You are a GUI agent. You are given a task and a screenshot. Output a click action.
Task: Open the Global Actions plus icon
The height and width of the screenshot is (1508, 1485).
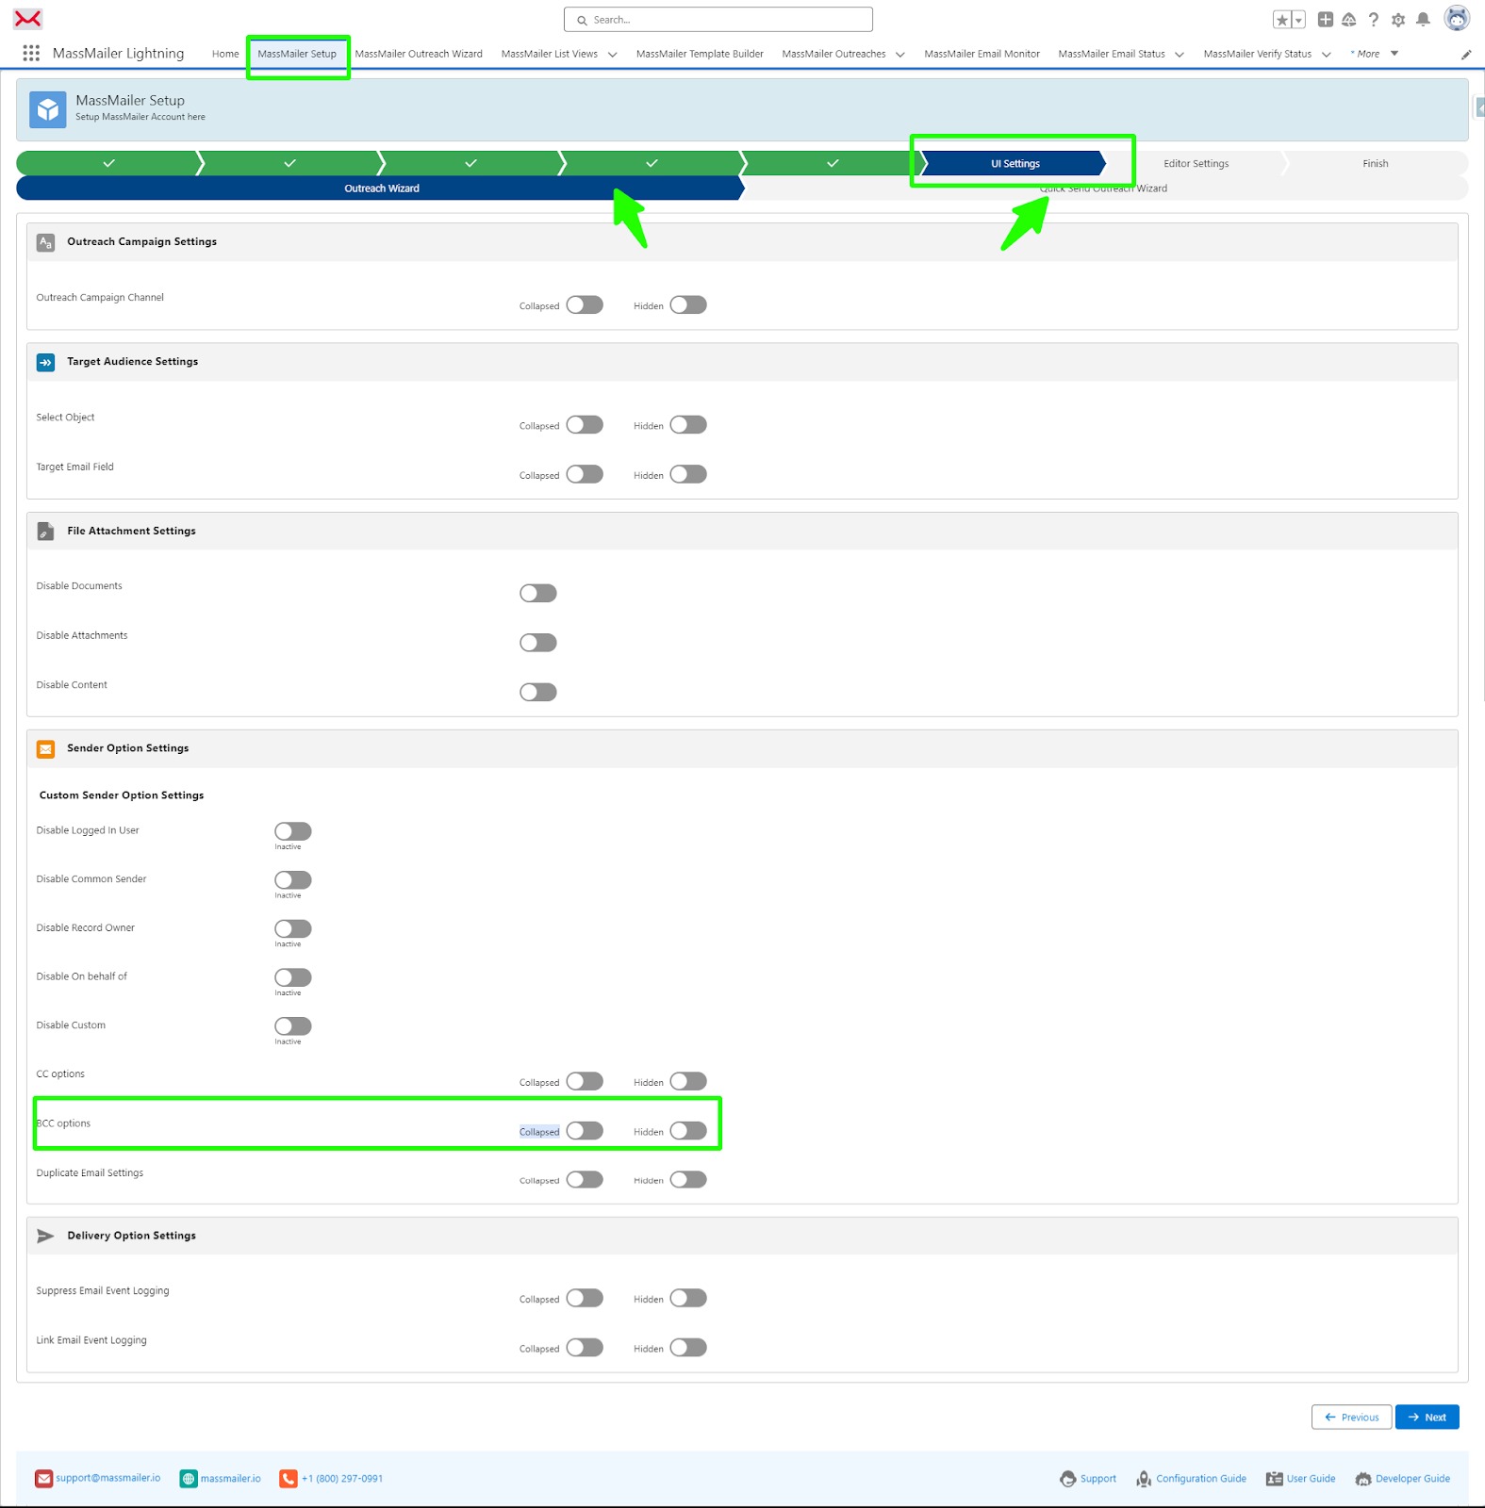click(x=1326, y=19)
